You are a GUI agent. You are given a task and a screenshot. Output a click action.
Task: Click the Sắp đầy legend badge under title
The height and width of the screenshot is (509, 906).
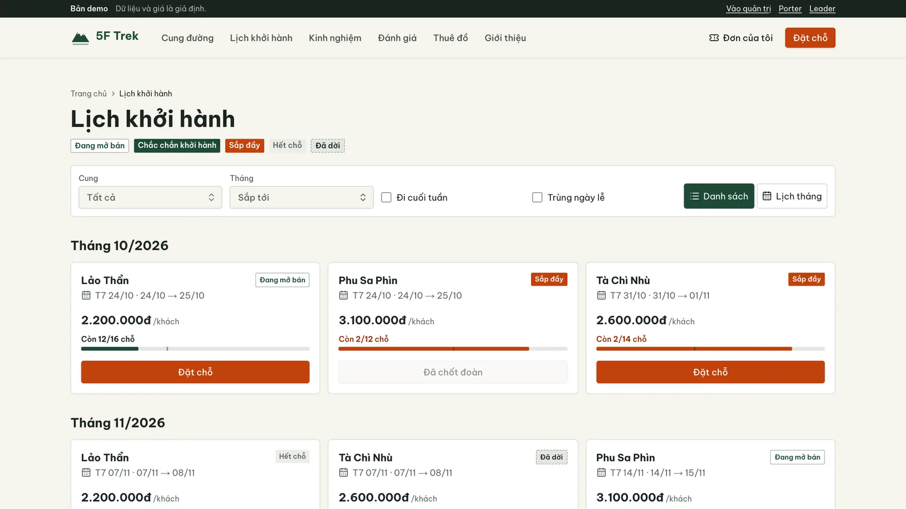245,145
